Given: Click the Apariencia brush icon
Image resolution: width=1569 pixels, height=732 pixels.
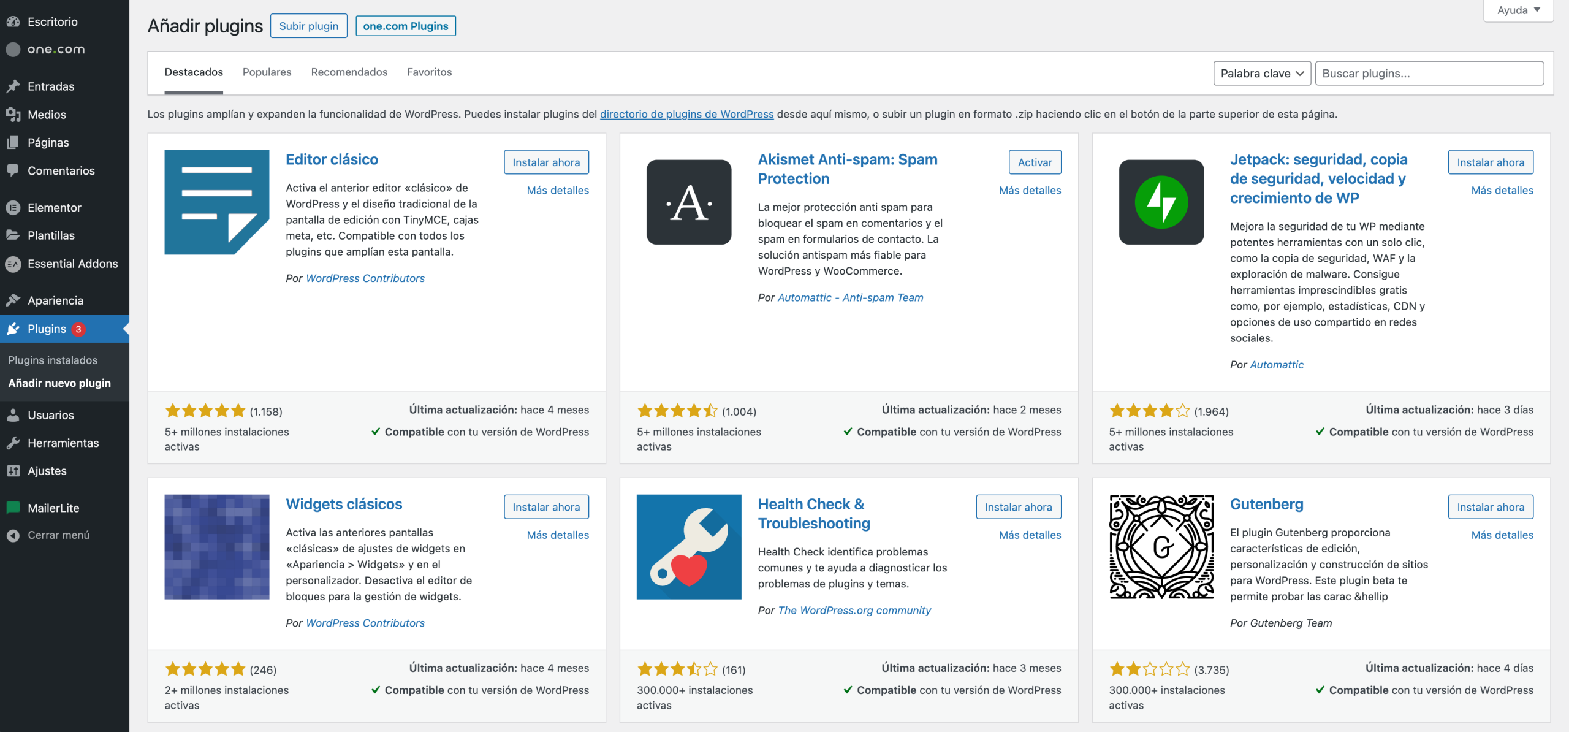Looking at the screenshot, I should (14, 300).
